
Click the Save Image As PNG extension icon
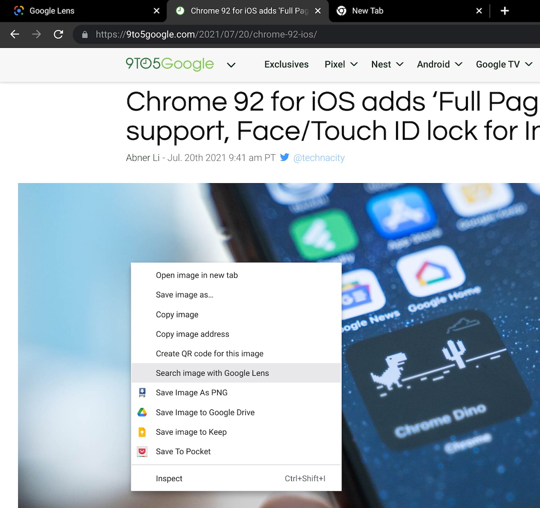pos(142,392)
